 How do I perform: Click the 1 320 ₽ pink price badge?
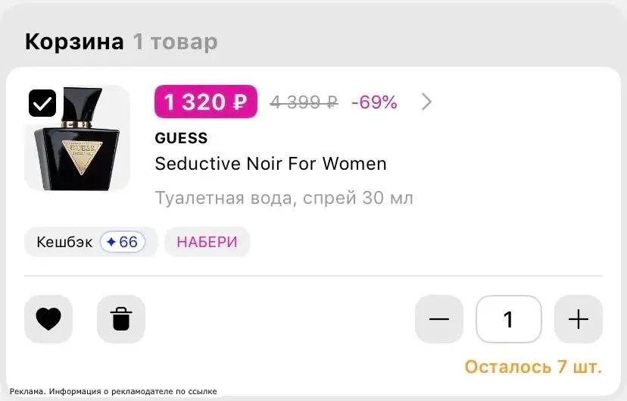[206, 102]
